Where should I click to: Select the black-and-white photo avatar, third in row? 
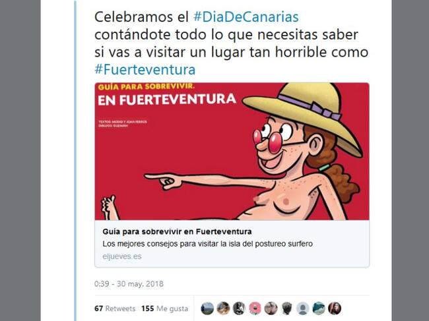coord(239,308)
